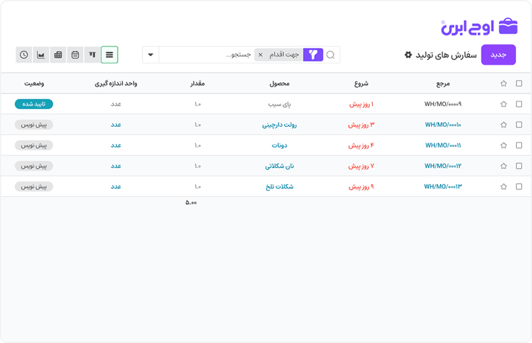Image resolution: width=532 pixels, height=343 pixels.
Task: Open the pivot table view
Action: pos(58,55)
